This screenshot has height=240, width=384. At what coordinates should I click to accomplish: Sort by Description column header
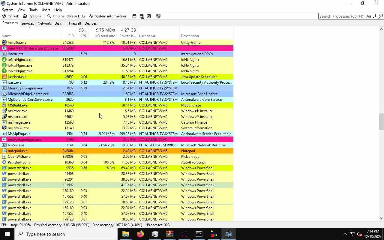[x=206, y=33]
